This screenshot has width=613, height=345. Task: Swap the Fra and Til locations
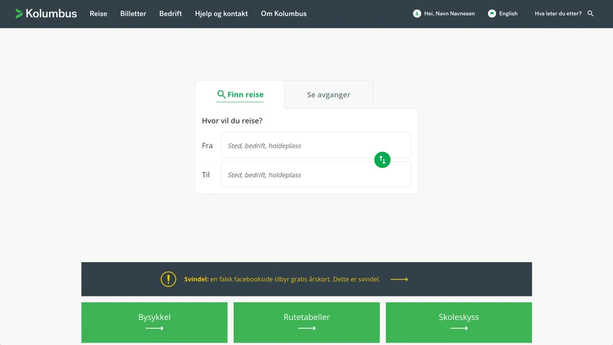(x=382, y=160)
